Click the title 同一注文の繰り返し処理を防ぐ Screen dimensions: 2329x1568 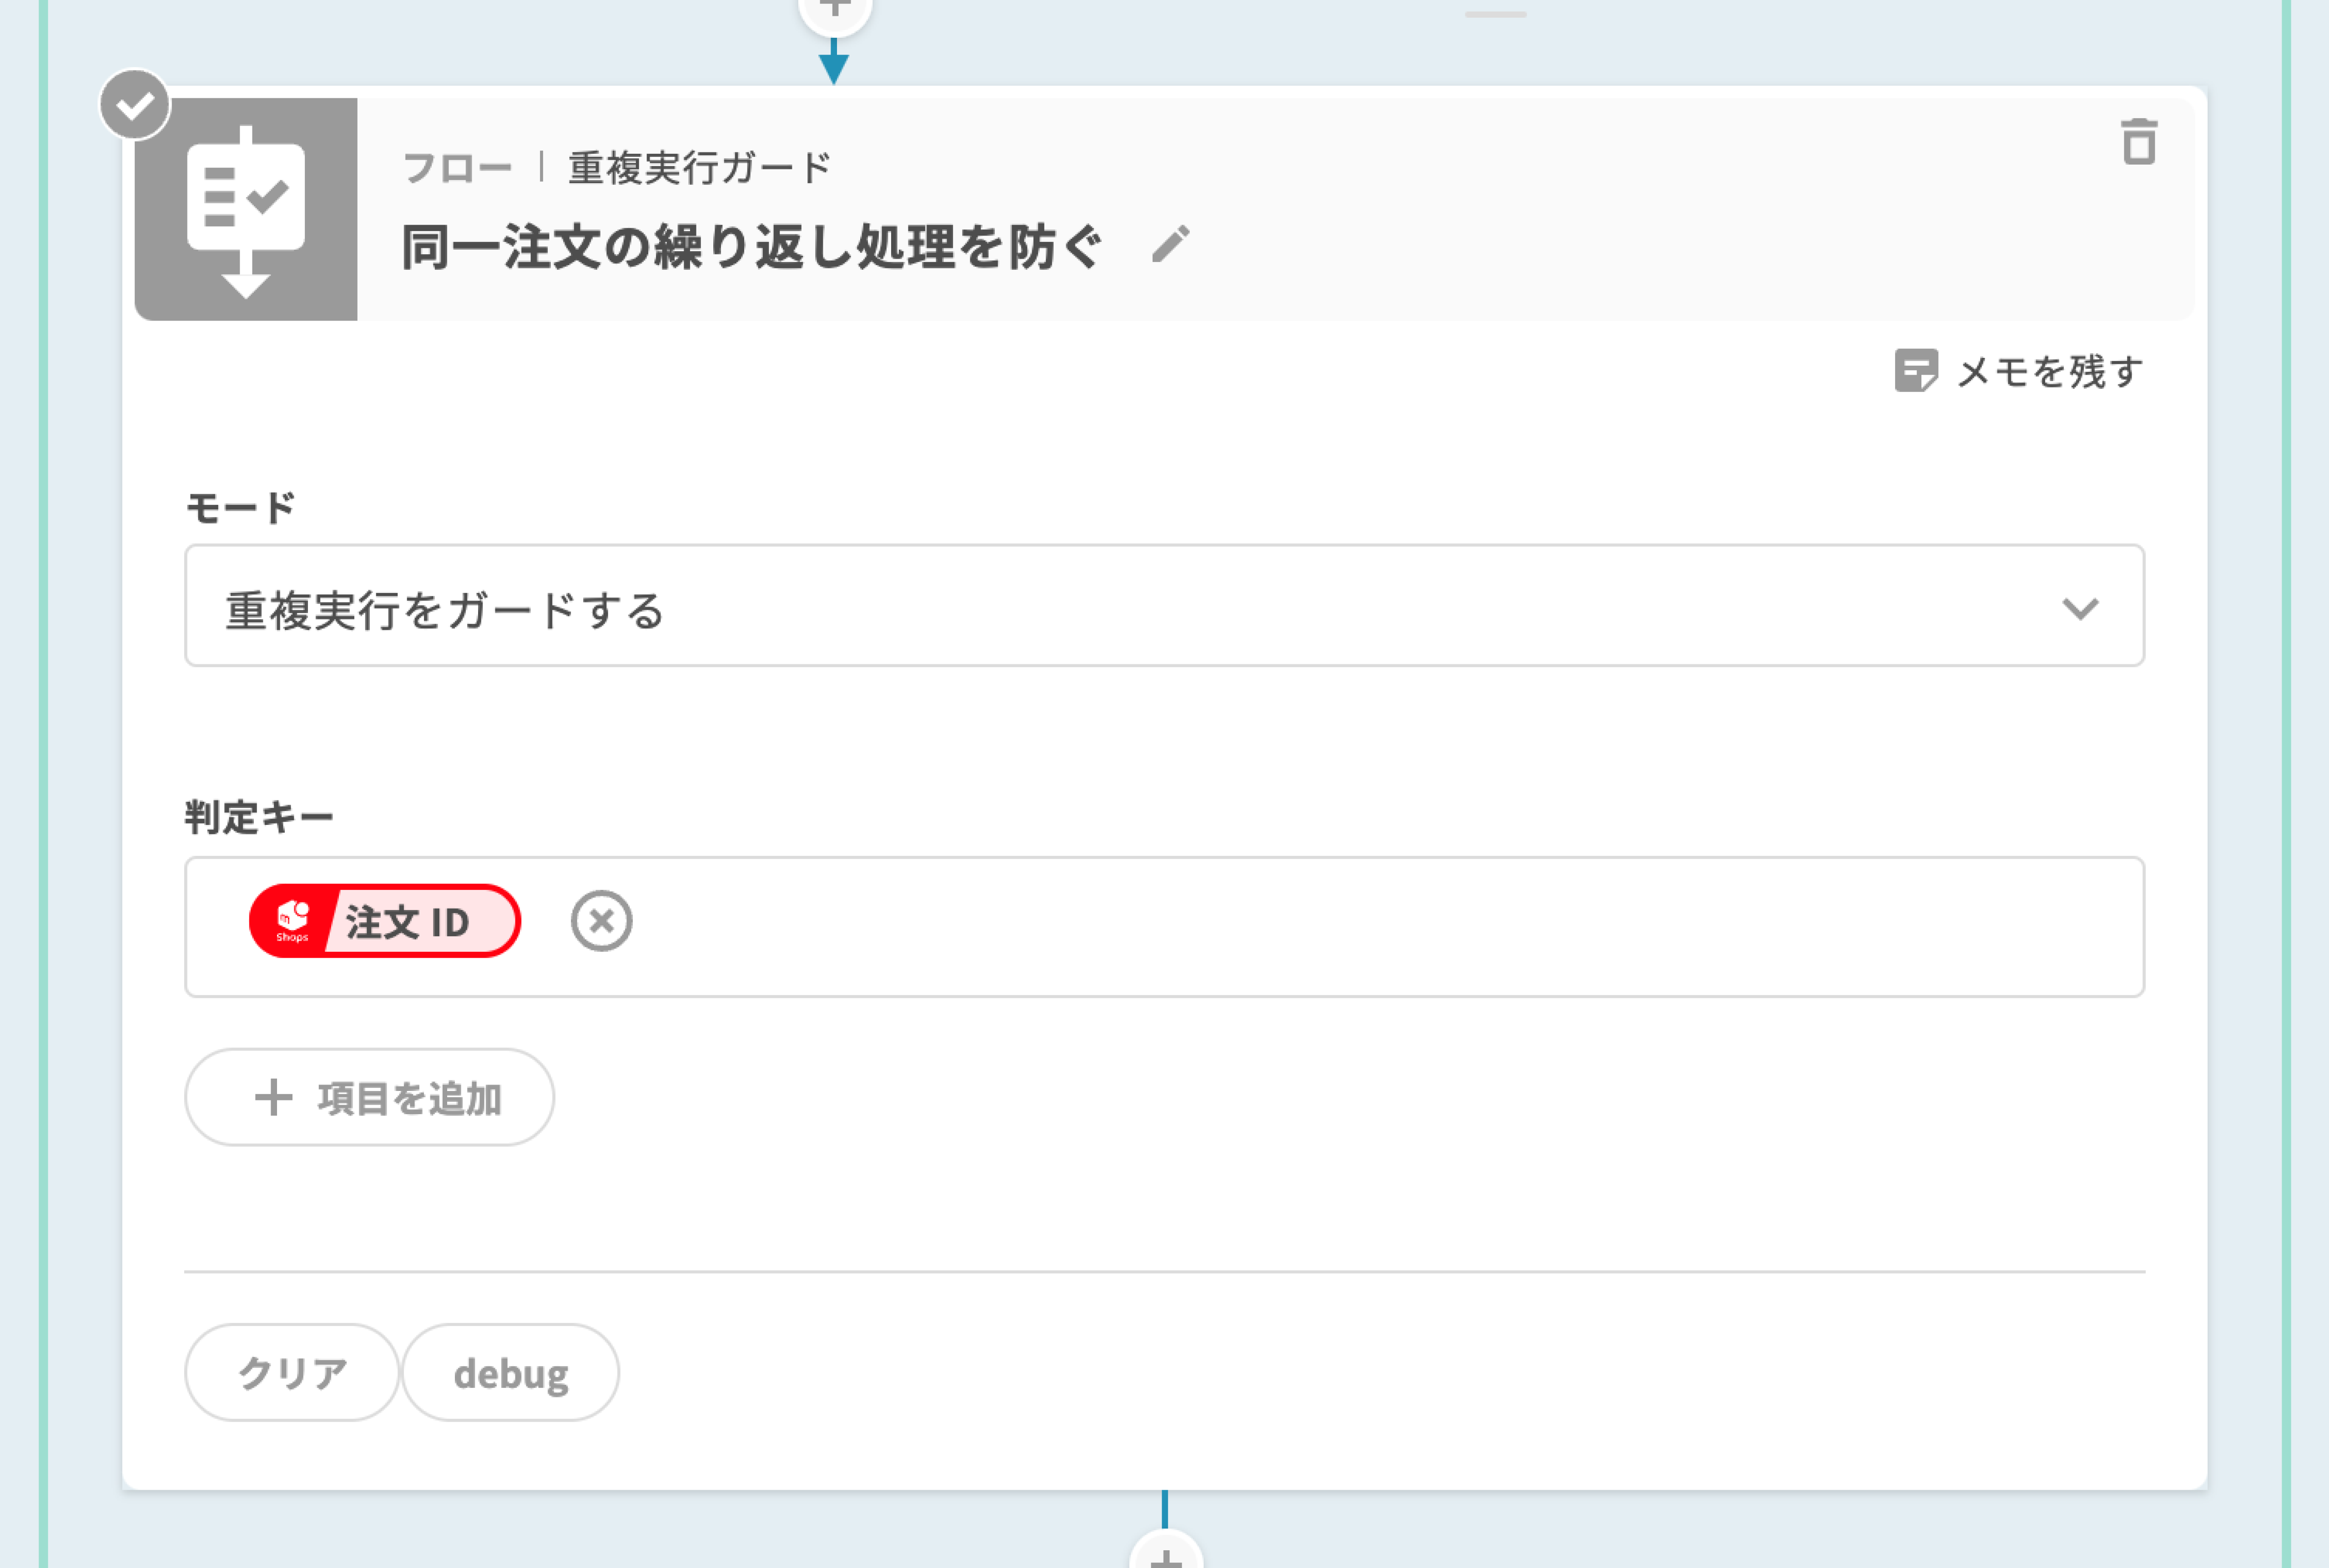coord(752,247)
